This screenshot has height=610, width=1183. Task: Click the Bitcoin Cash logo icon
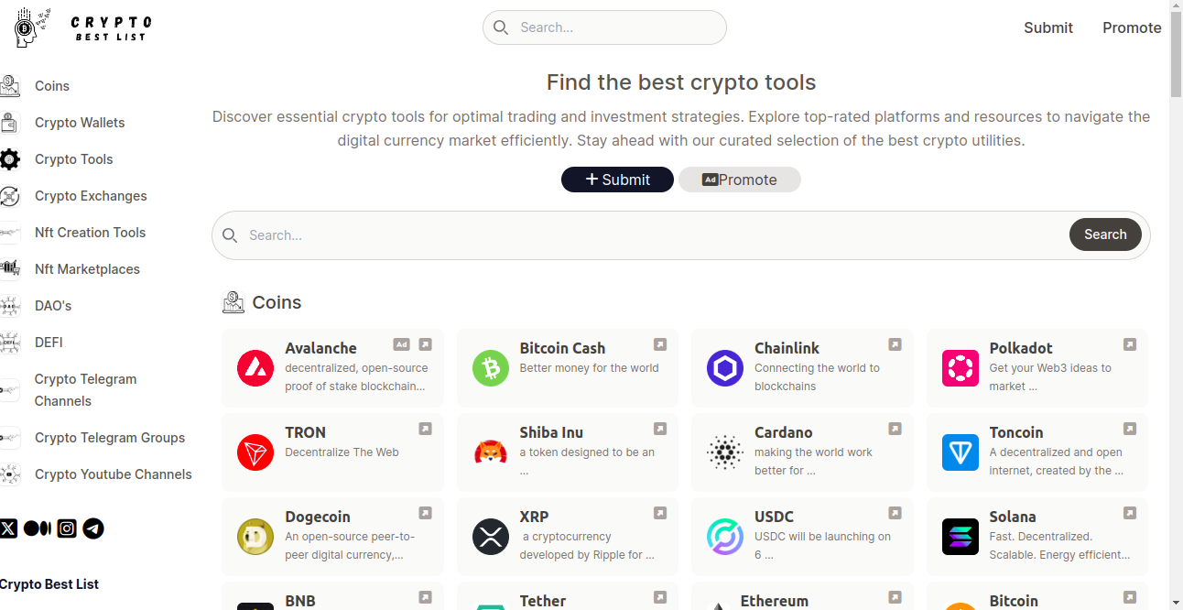tap(491, 368)
